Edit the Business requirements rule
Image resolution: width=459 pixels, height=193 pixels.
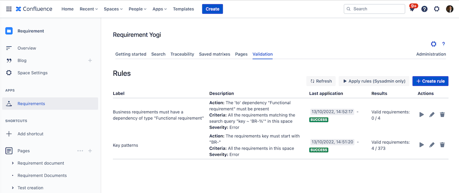(432, 115)
